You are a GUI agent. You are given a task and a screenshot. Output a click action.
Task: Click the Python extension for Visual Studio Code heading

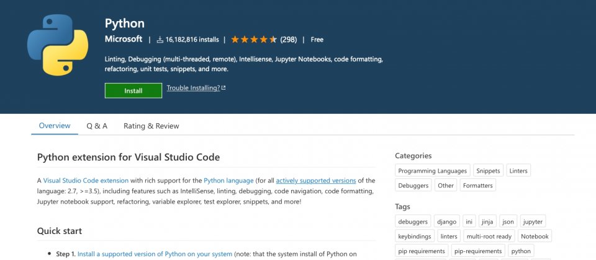129,157
